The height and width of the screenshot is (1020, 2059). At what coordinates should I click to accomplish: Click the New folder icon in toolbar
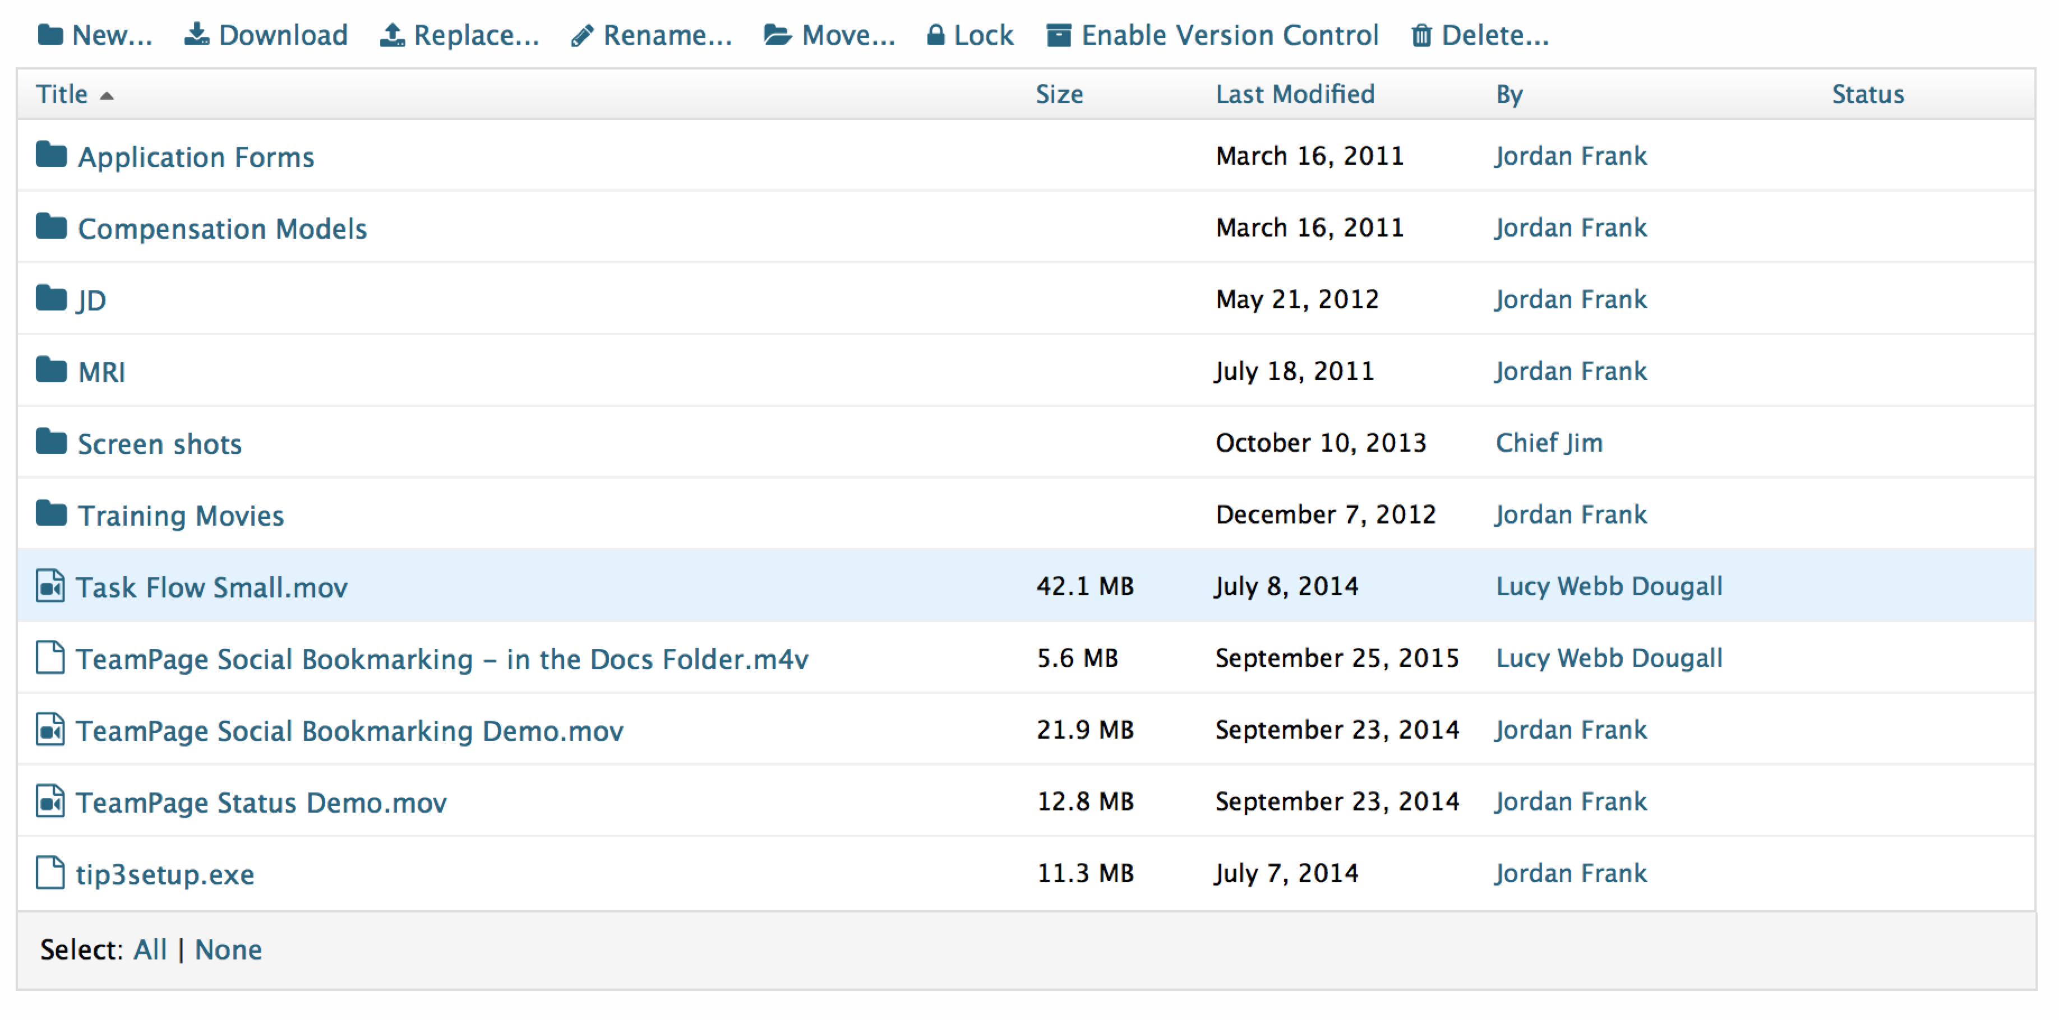point(50,35)
